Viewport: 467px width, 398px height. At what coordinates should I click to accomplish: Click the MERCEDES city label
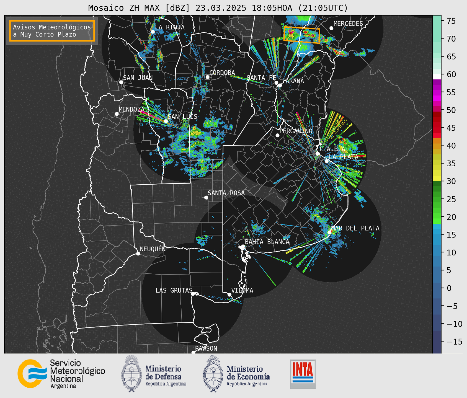[x=348, y=24]
